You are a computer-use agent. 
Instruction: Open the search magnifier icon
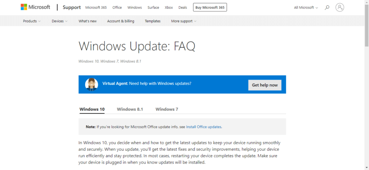coord(327,7)
